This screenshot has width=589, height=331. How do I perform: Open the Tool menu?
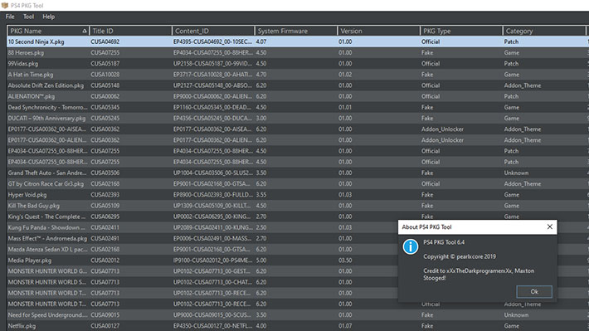click(28, 17)
